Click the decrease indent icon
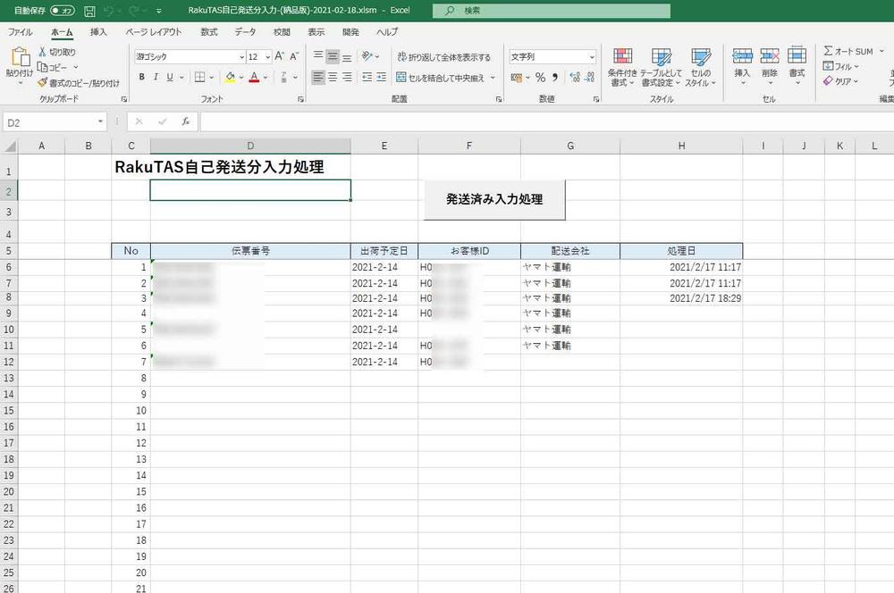Image resolution: width=894 pixels, height=593 pixels. pos(367,77)
